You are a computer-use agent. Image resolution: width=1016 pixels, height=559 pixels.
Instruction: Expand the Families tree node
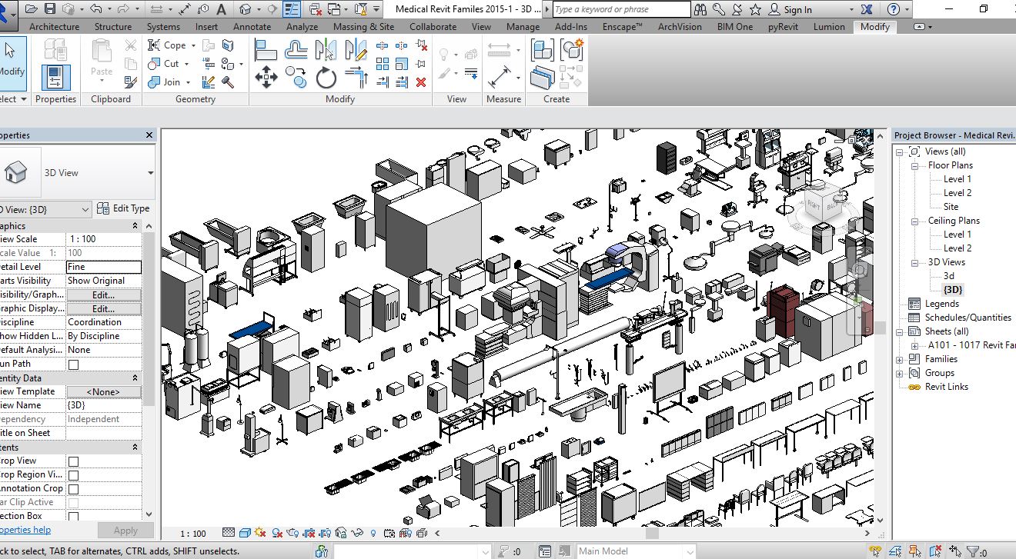pos(899,359)
